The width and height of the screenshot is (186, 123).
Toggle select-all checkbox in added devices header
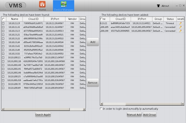click(101, 19)
